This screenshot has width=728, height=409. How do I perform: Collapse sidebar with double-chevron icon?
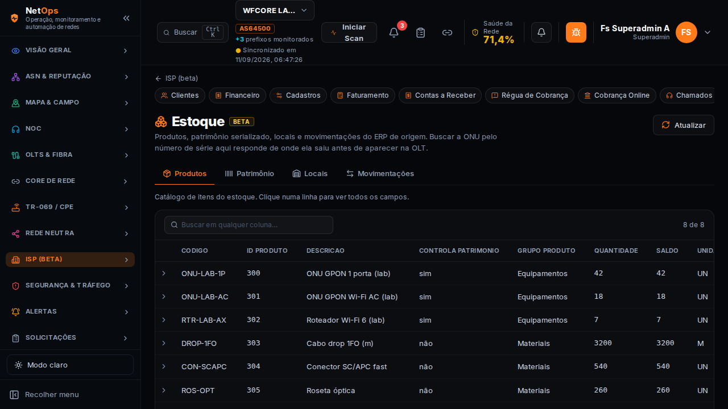coord(126,18)
